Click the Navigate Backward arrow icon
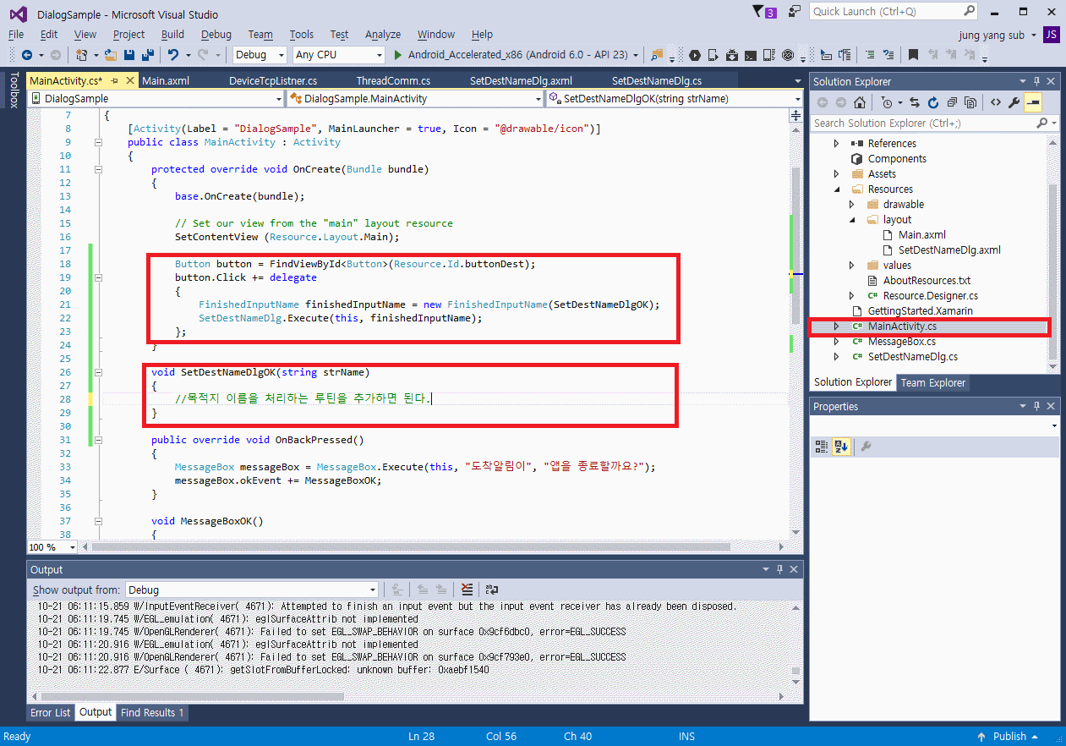The height and width of the screenshot is (746, 1066). 27,55
